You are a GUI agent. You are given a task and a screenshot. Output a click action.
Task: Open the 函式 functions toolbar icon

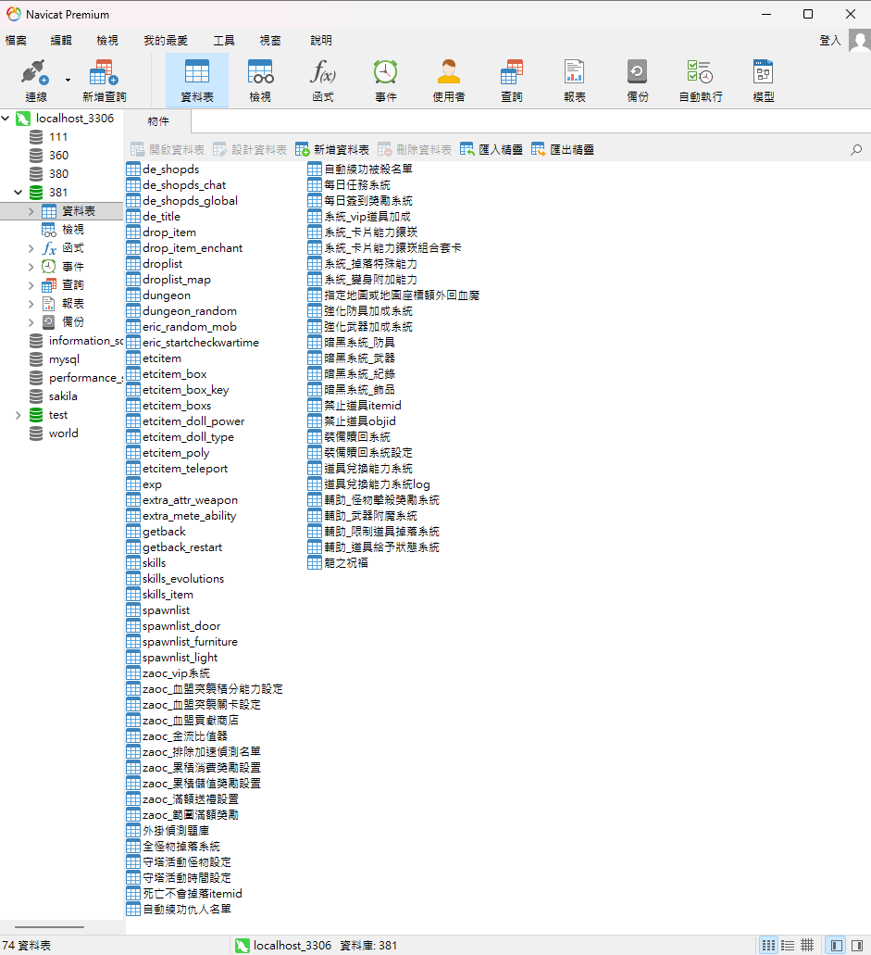pyautogui.click(x=323, y=81)
